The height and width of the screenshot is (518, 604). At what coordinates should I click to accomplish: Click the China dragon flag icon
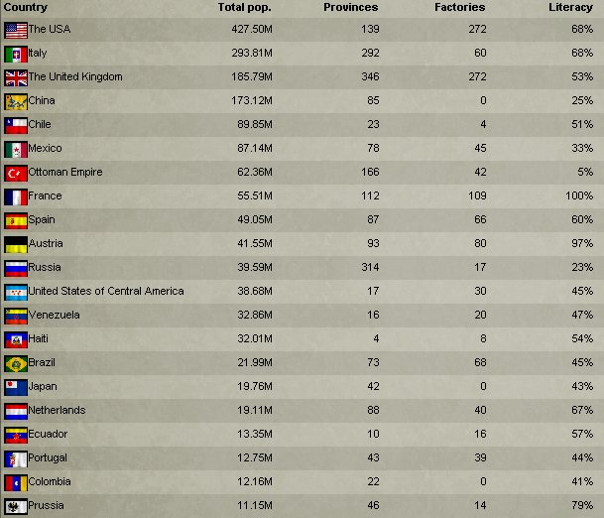pyautogui.click(x=15, y=101)
